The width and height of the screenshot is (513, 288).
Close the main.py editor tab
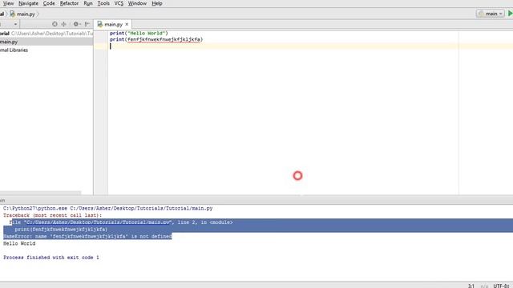pos(127,24)
